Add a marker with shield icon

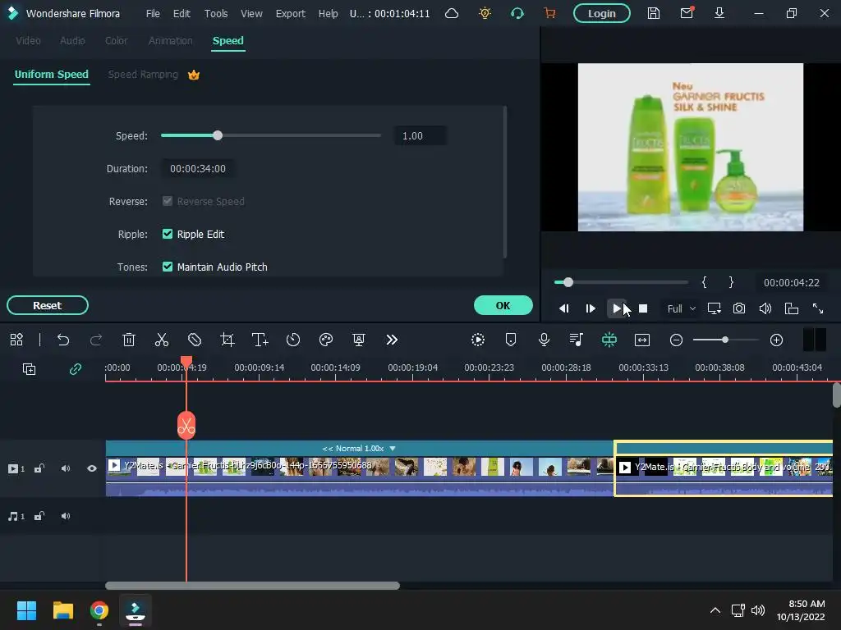coord(511,340)
